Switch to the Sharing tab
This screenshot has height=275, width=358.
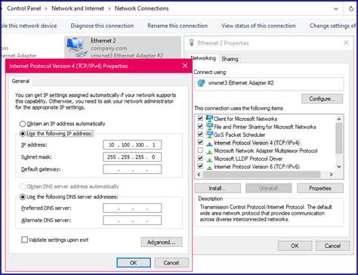230,59
